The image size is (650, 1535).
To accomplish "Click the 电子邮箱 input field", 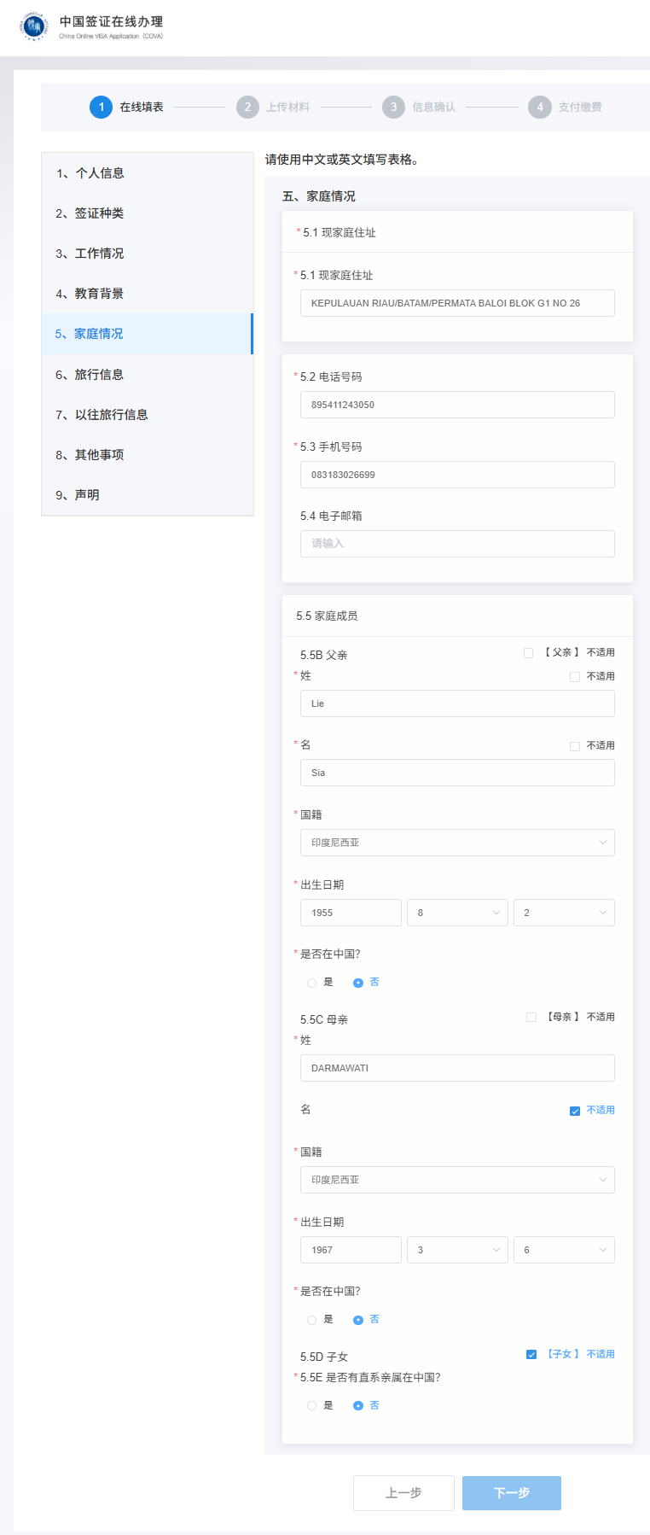I will click(457, 544).
